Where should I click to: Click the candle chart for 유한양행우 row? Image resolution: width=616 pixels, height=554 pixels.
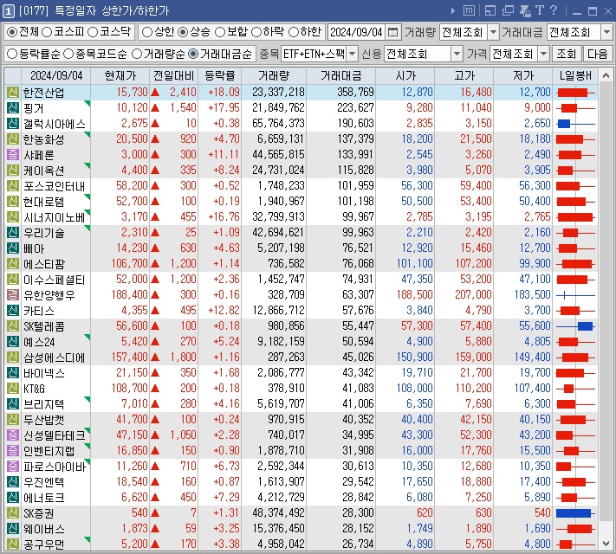click(x=575, y=295)
